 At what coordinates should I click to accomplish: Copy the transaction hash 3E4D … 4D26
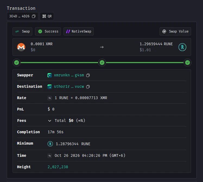(34, 16)
